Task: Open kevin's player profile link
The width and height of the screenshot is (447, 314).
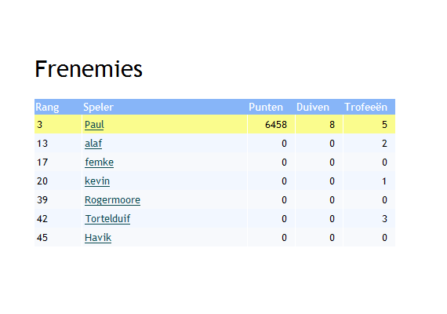Action: click(x=97, y=181)
